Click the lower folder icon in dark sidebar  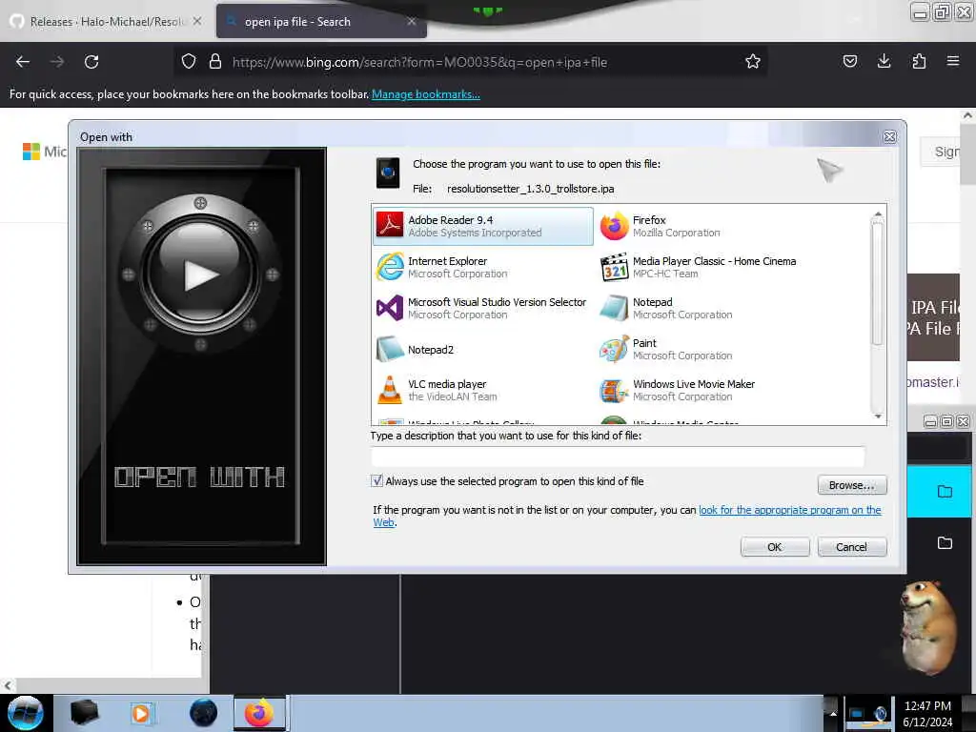click(x=945, y=543)
